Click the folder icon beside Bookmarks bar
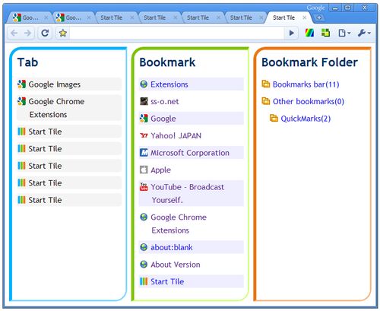Viewport: 380px width, 311px height. pyautogui.click(x=266, y=84)
